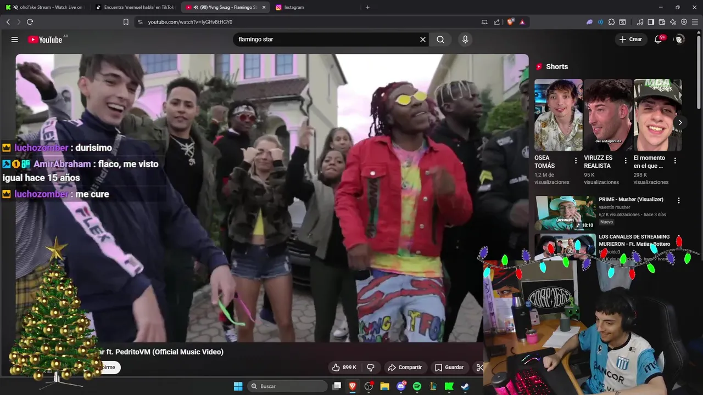Open Spotify from the taskbar
The width and height of the screenshot is (703, 395).
coord(417,386)
